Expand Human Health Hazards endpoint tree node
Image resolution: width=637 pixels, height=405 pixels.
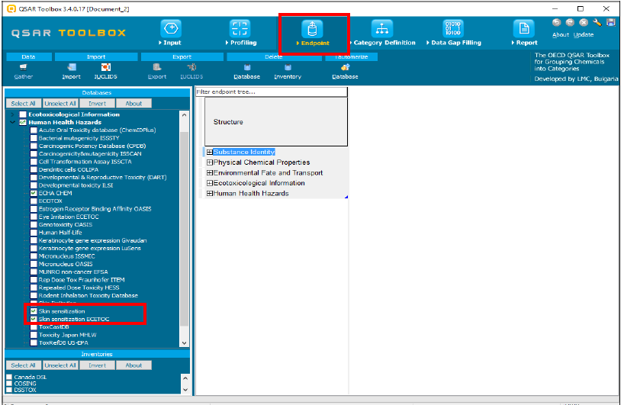point(210,194)
